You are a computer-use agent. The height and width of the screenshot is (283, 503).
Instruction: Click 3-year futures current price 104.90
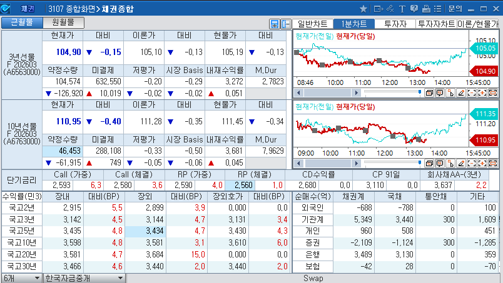coord(68,52)
